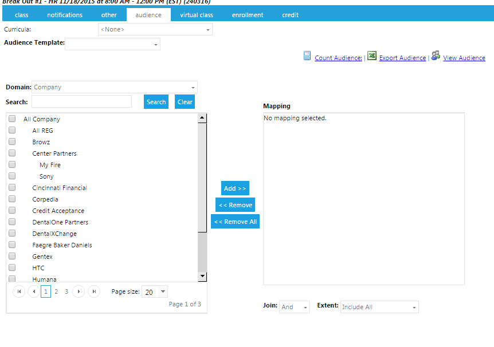494x347 pixels.
Task: Click into the Search text field
Action: (x=81, y=102)
